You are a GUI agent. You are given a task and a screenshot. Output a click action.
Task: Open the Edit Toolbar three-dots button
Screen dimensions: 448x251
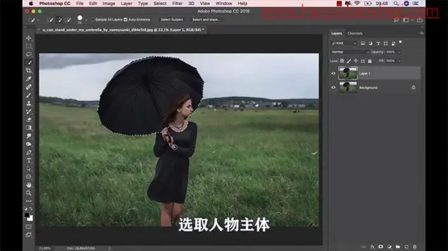click(x=29, y=201)
